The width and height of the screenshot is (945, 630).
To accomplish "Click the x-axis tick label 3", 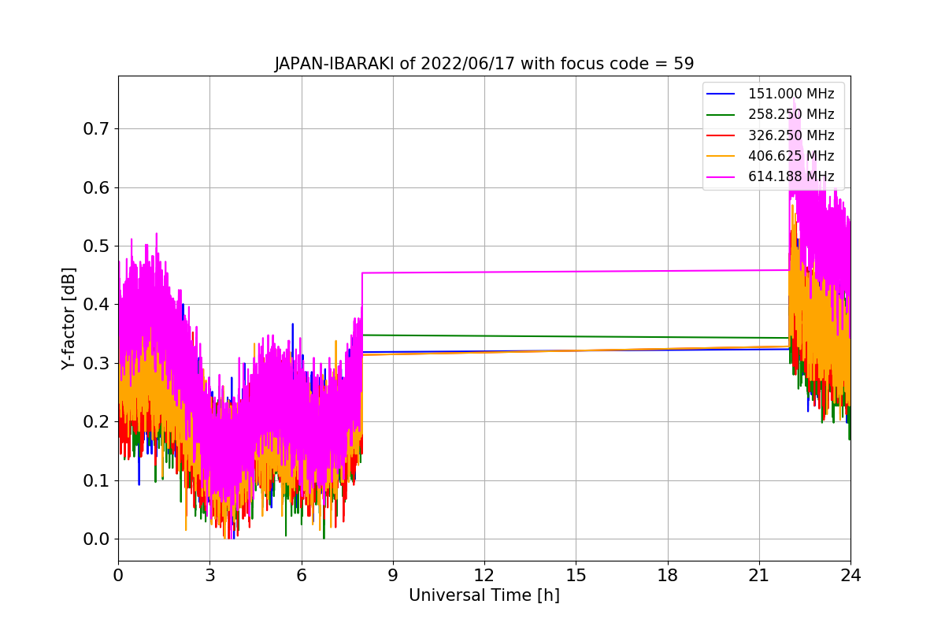I will coord(209,575).
